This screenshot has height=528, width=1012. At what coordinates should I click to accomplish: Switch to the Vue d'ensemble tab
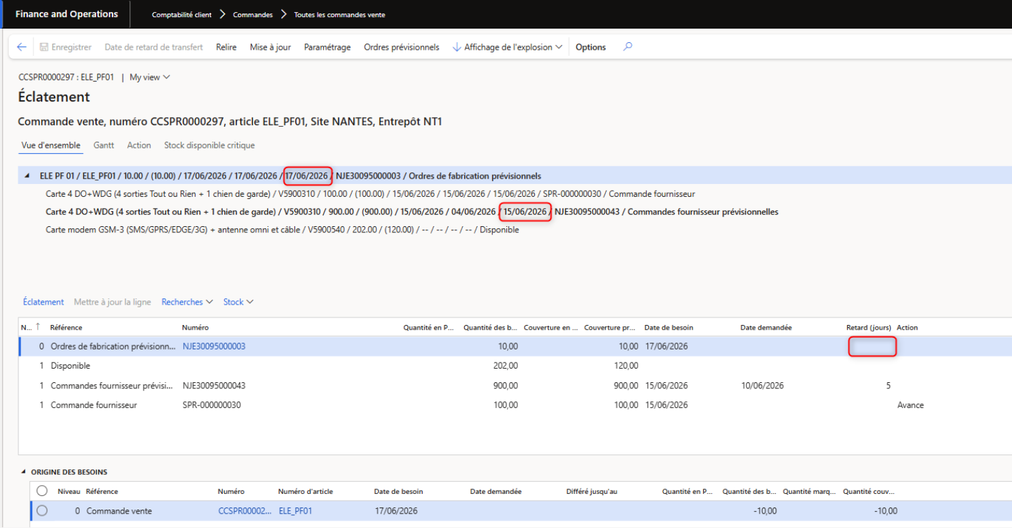tap(51, 145)
